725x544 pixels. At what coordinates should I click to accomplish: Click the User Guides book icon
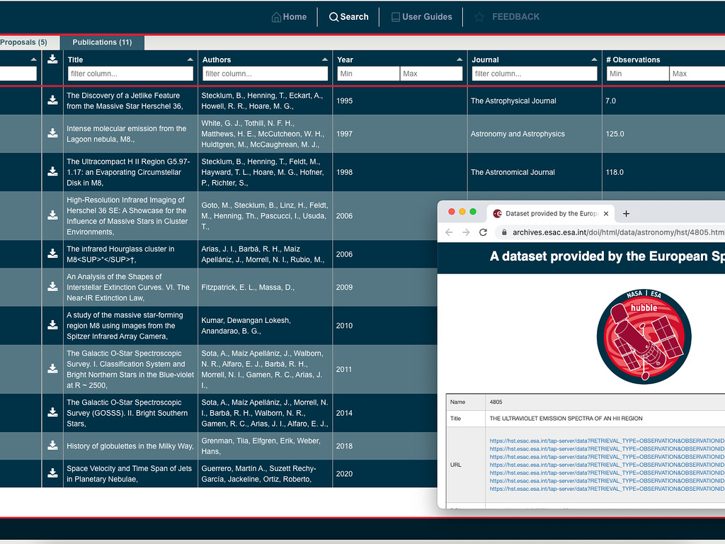click(x=395, y=17)
